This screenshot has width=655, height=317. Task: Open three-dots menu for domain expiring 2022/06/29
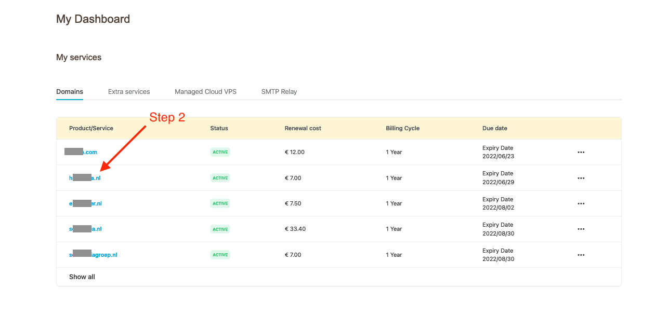point(581,178)
